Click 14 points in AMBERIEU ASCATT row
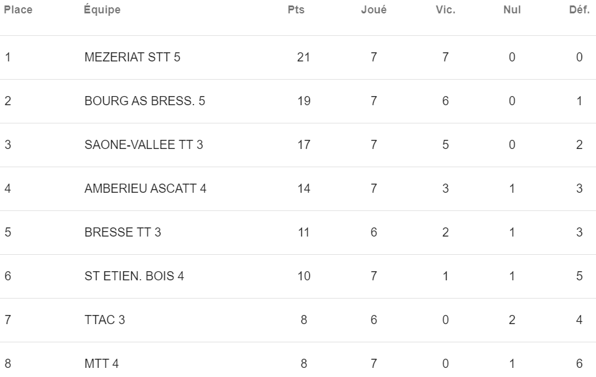 coord(304,188)
